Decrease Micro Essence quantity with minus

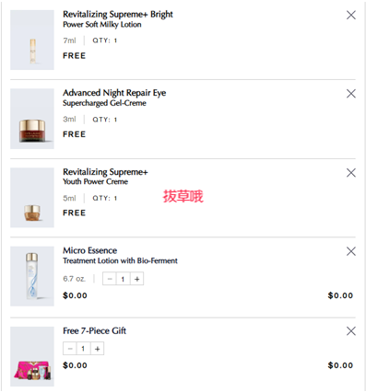110,279
